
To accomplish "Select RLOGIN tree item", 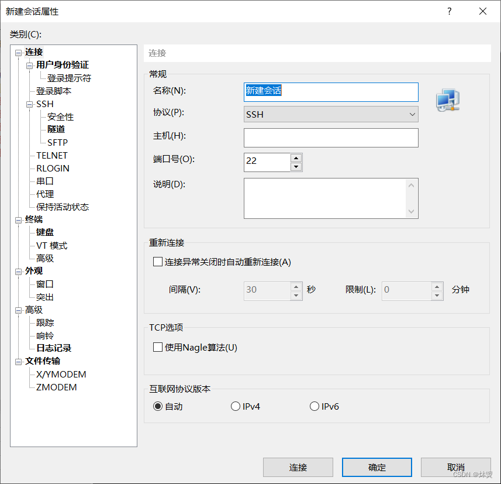I will click(x=53, y=169).
